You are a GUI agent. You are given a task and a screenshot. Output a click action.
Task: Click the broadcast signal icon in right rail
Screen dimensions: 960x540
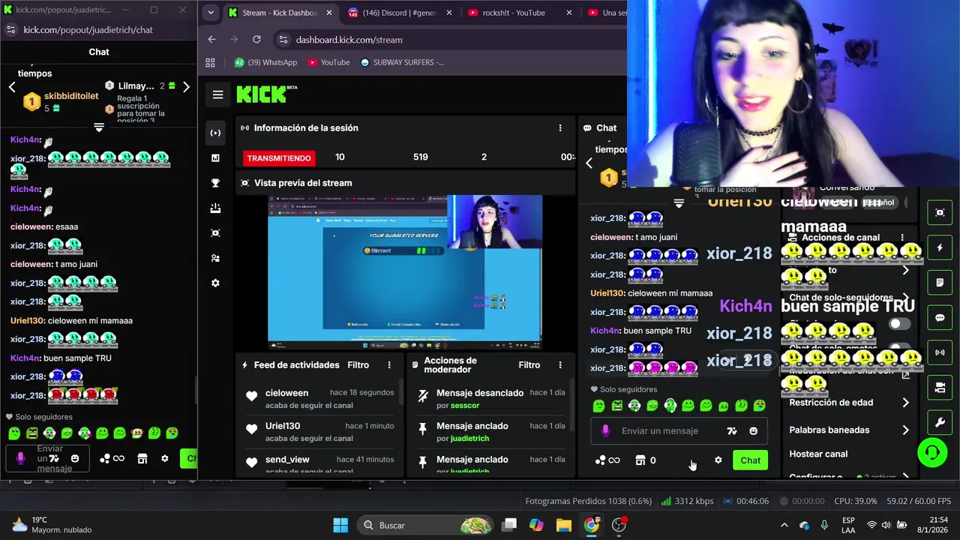[940, 352]
